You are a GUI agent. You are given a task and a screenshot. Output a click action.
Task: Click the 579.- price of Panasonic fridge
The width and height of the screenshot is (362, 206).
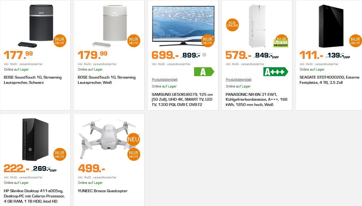point(238,55)
